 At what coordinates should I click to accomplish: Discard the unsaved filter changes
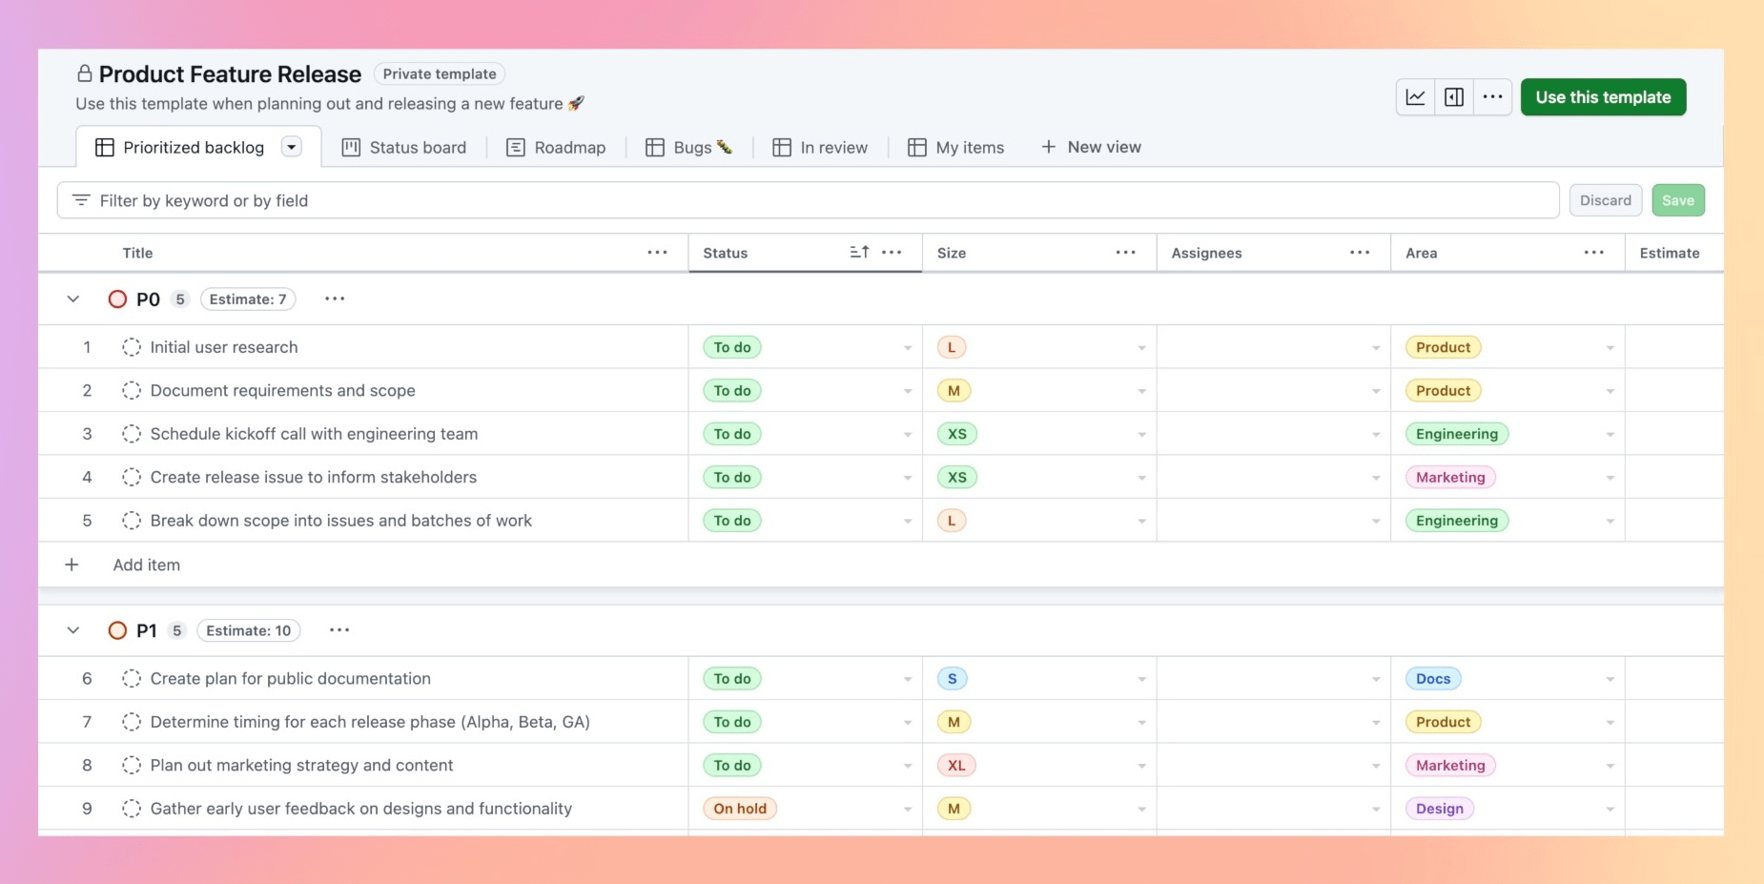click(1605, 199)
